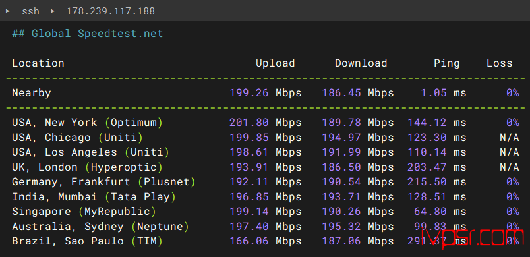Click Australia, Sydney (Neptune) row
The width and height of the screenshot is (530, 257).
point(266,226)
